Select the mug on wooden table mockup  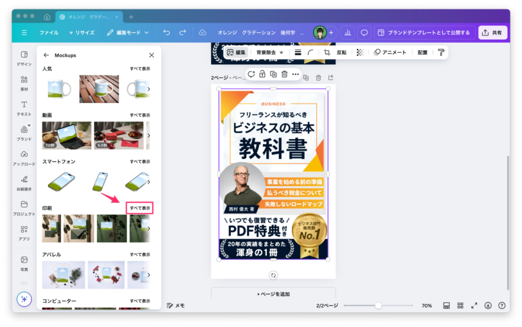[99, 89]
